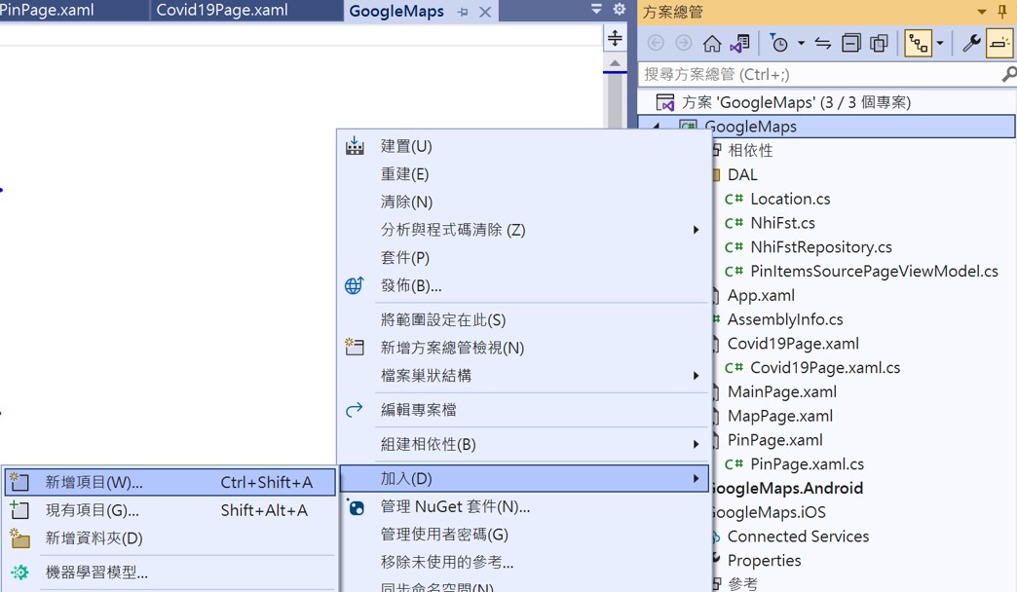Select the 方案 'GoogleMaps' solution node
This screenshot has width=1017, height=592.
coord(797,102)
